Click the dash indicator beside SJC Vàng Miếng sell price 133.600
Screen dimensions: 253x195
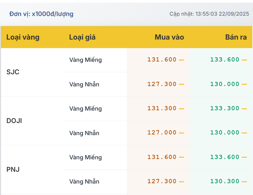(x=244, y=60)
